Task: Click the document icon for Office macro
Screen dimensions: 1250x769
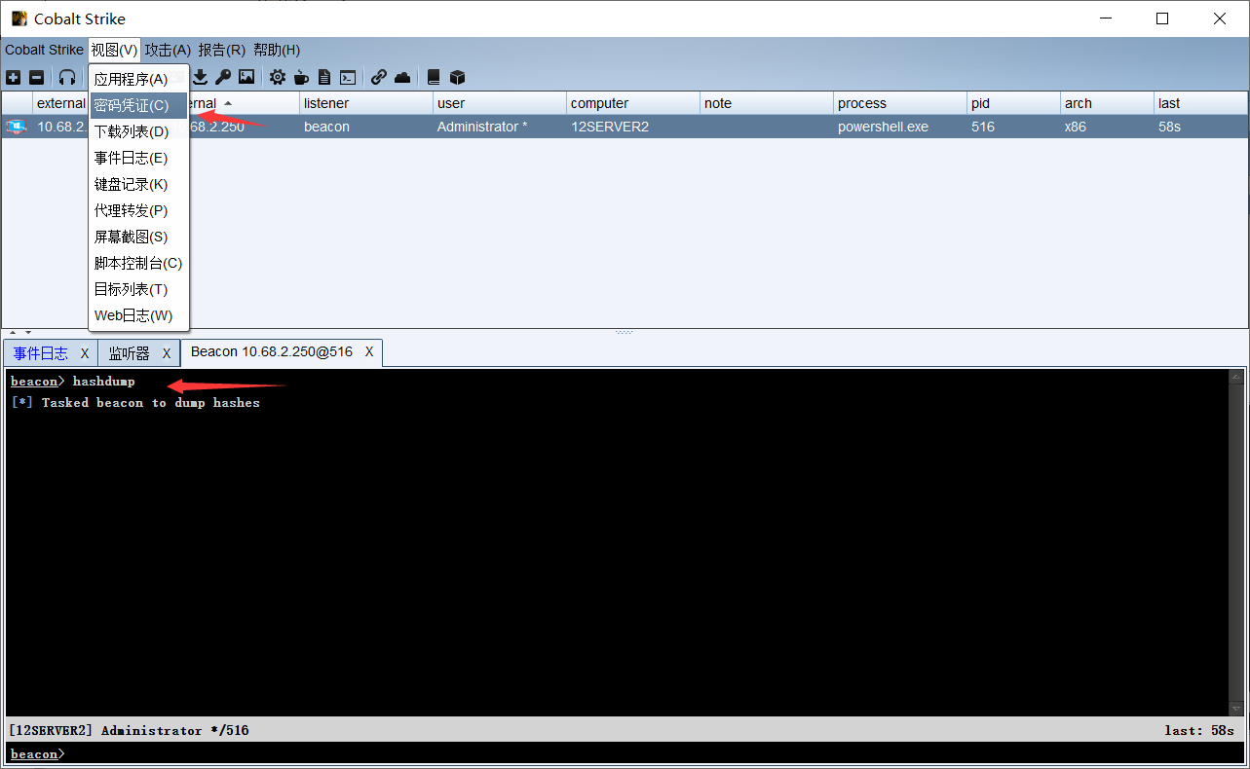Action: (324, 77)
